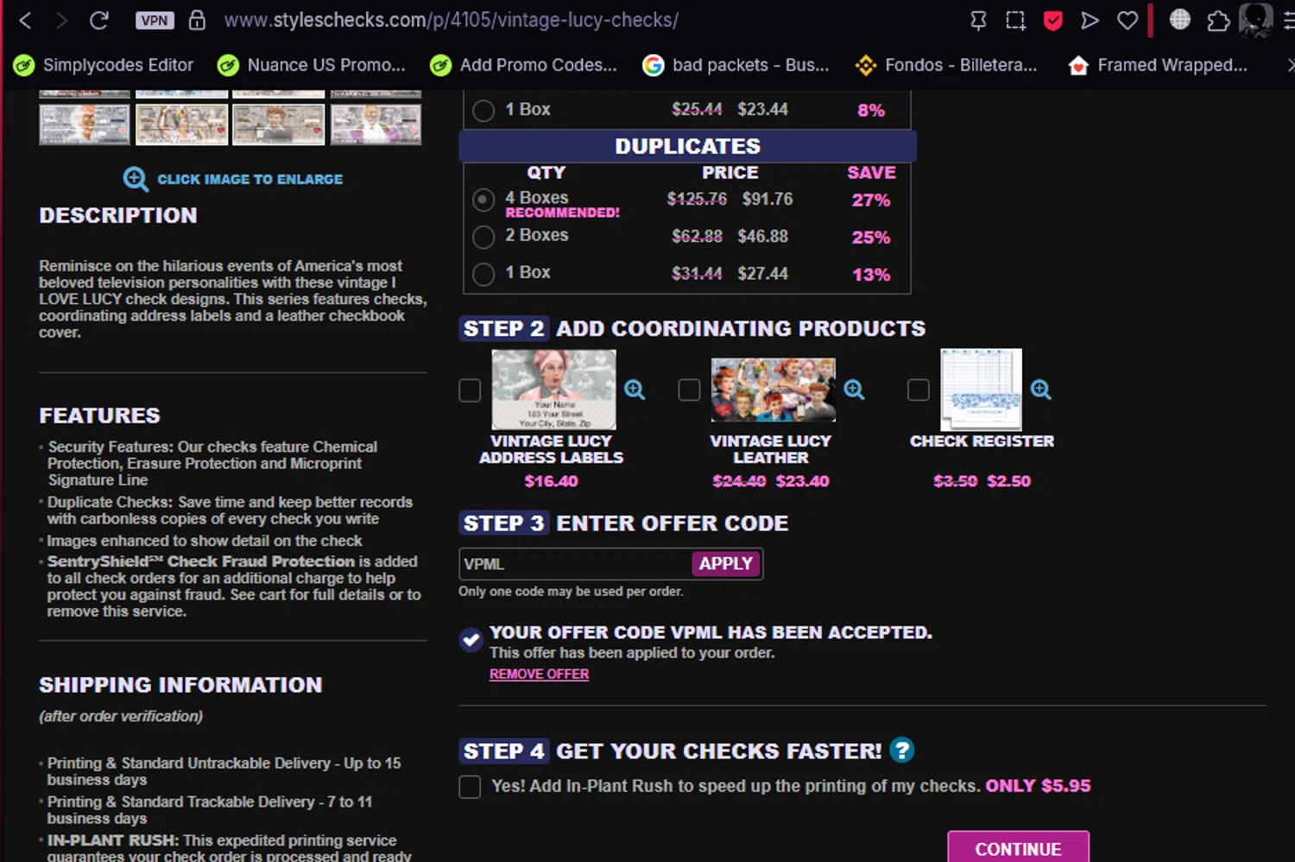Viewport: 1295px width, 862px height.
Task: Check the Vintage Lucy Leather cover box
Action: point(689,390)
